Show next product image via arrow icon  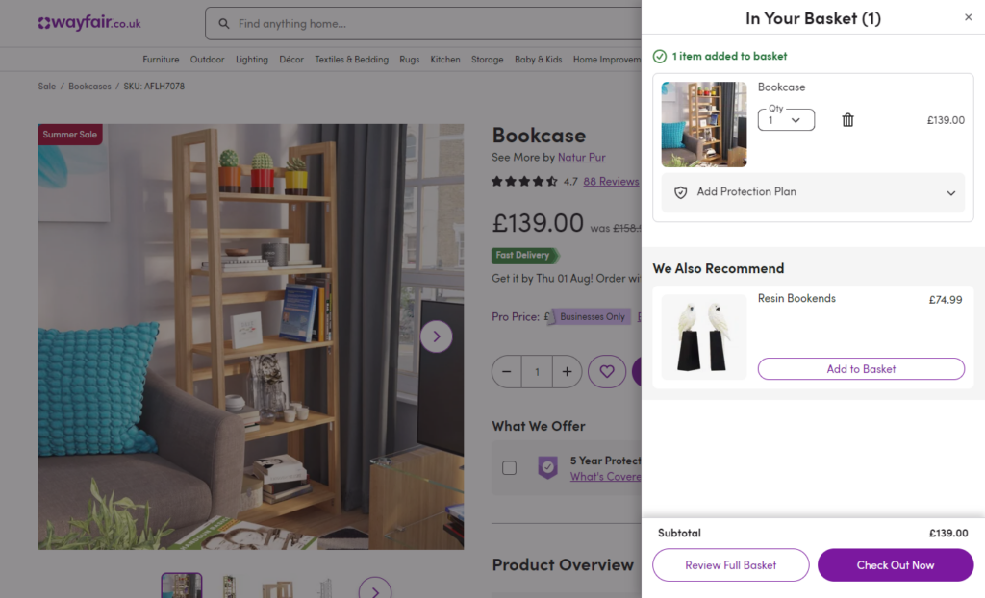pos(436,336)
